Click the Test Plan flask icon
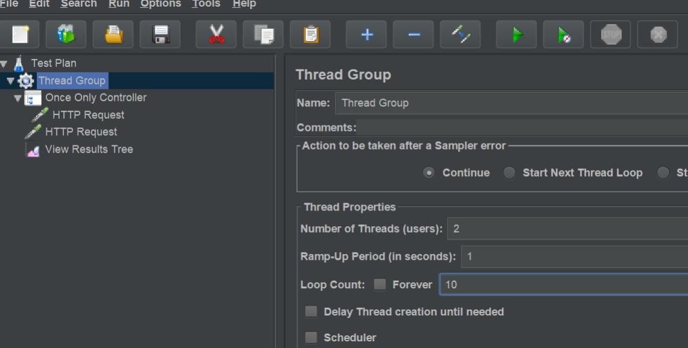This screenshot has width=688, height=348. 19,63
